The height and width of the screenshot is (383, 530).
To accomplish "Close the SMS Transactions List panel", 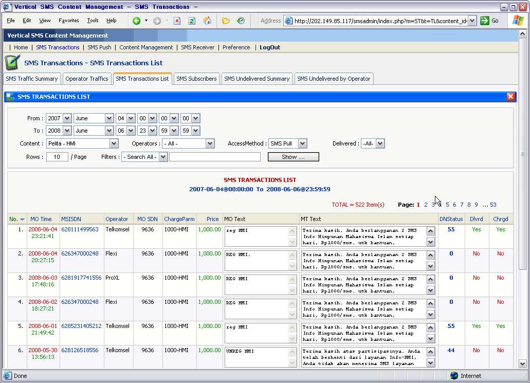I will (510, 97).
